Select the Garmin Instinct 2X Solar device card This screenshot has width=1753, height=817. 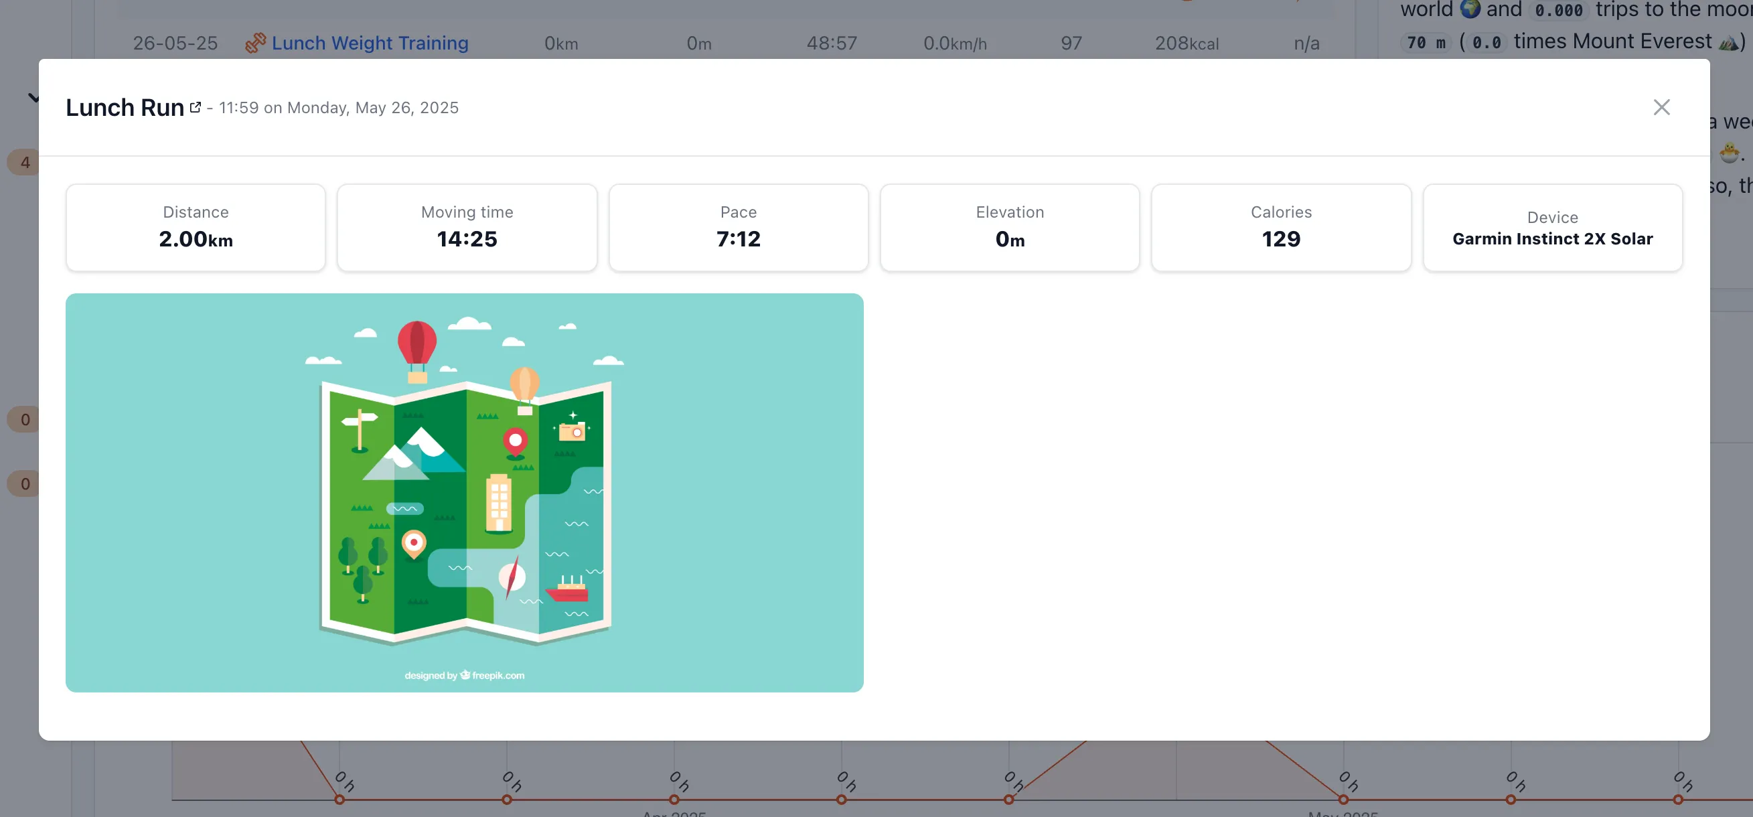tap(1552, 228)
